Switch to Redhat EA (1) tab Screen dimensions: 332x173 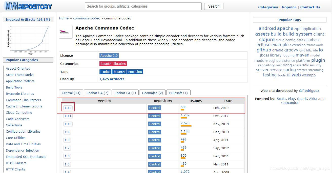pos(125,93)
